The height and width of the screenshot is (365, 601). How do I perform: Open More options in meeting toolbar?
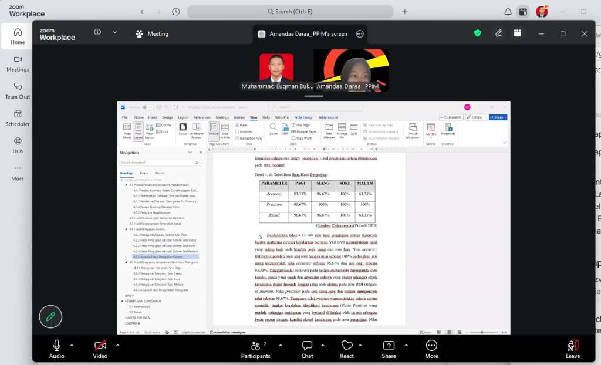point(431,349)
